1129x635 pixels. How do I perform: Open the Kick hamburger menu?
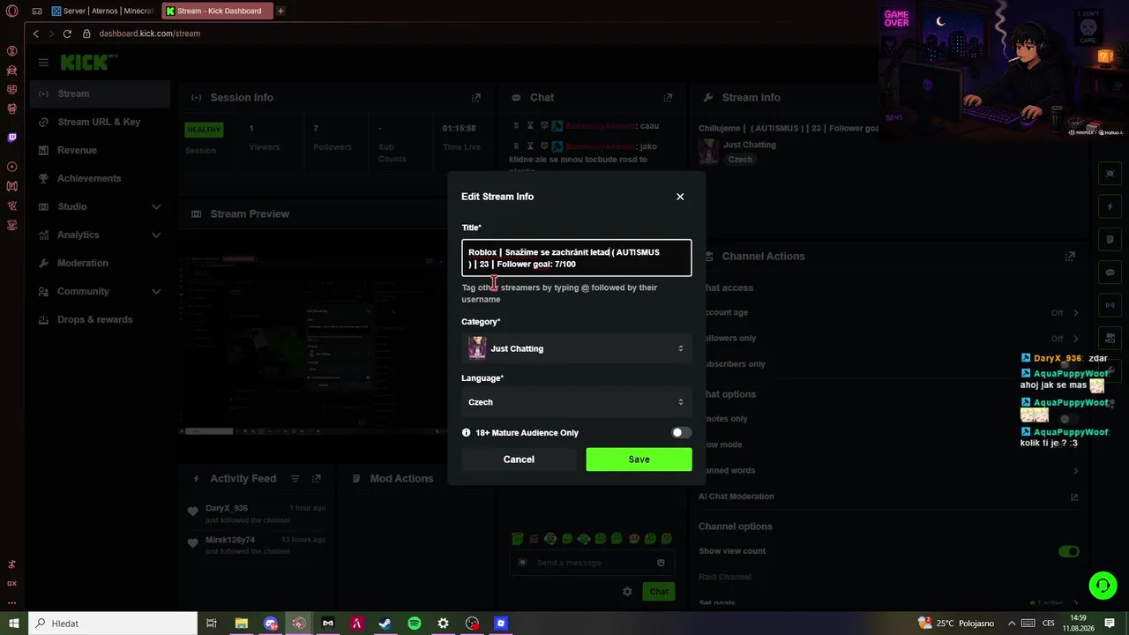tap(43, 63)
